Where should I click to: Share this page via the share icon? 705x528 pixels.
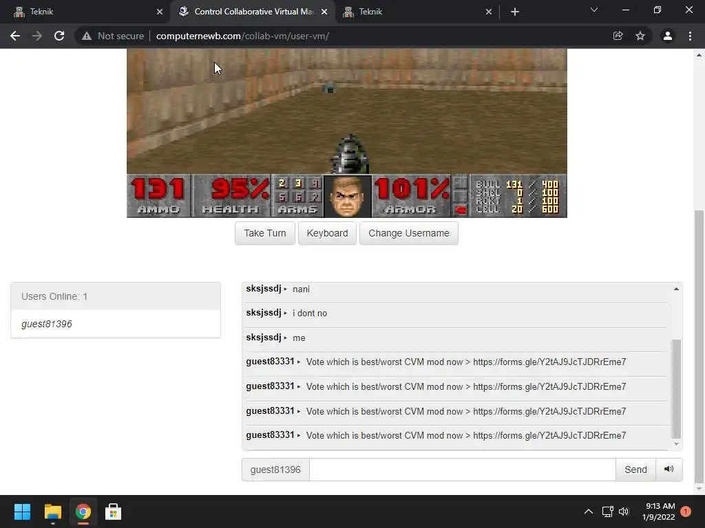(618, 36)
